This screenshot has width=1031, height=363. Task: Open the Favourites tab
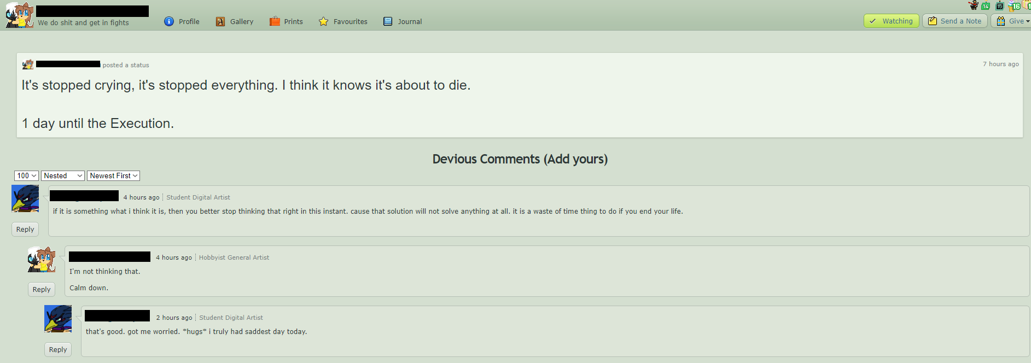point(343,21)
